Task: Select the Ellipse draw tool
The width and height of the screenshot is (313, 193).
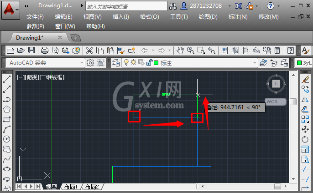Action: click(7, 169)
